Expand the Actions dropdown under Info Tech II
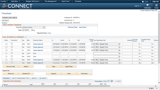 (4, 23)
